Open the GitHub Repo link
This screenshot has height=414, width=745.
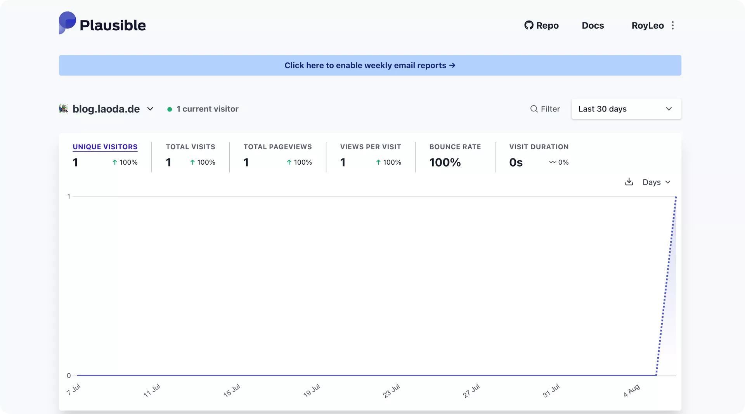pyautogui.click(x=541, y=26)
